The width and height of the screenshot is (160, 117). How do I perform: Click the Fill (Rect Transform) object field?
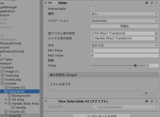click(123, 33)
